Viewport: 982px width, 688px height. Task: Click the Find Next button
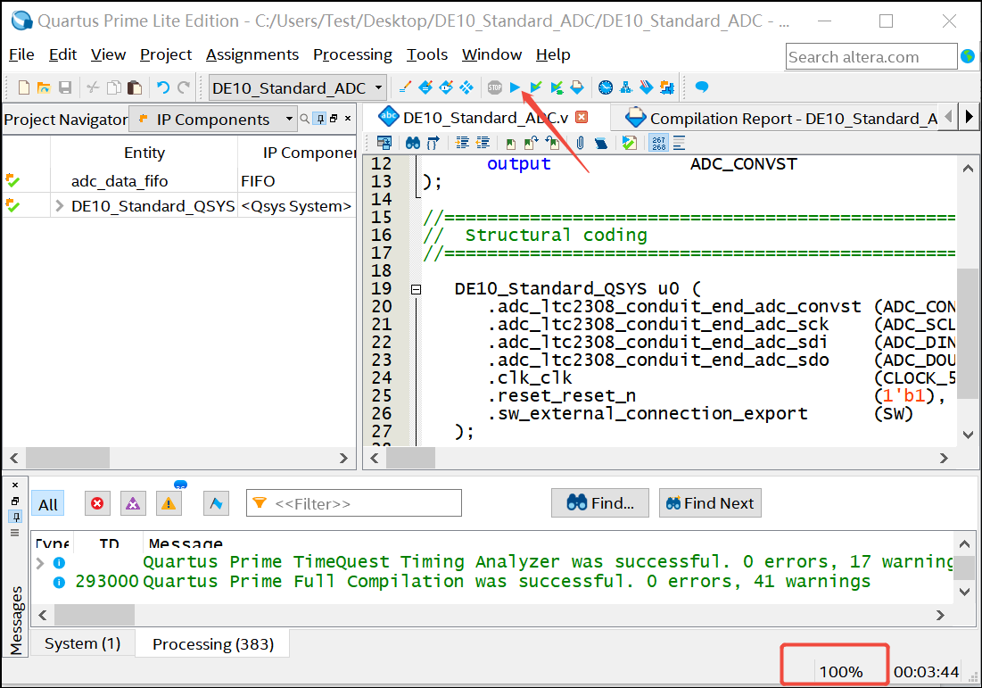point(710,503)
